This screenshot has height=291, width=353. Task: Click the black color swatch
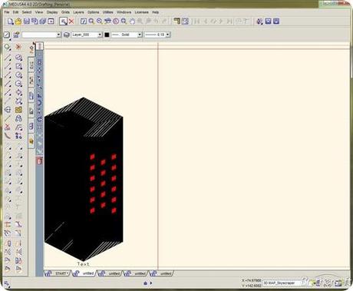click(107, 35)
